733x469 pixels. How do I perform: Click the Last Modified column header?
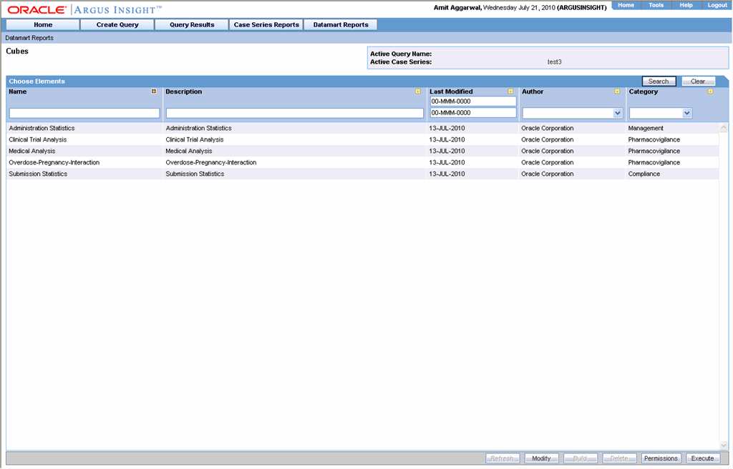coord(451,92)
